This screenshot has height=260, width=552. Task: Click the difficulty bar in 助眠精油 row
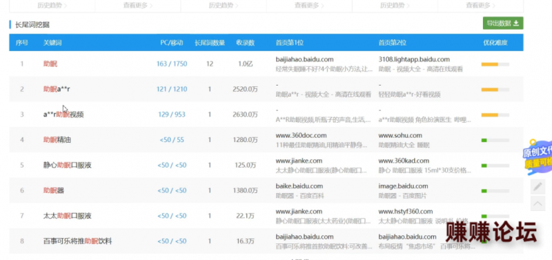(495, 141)
